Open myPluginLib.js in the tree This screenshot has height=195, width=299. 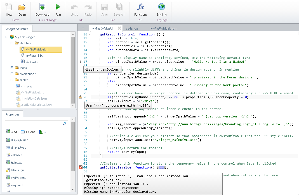[35, 56]
